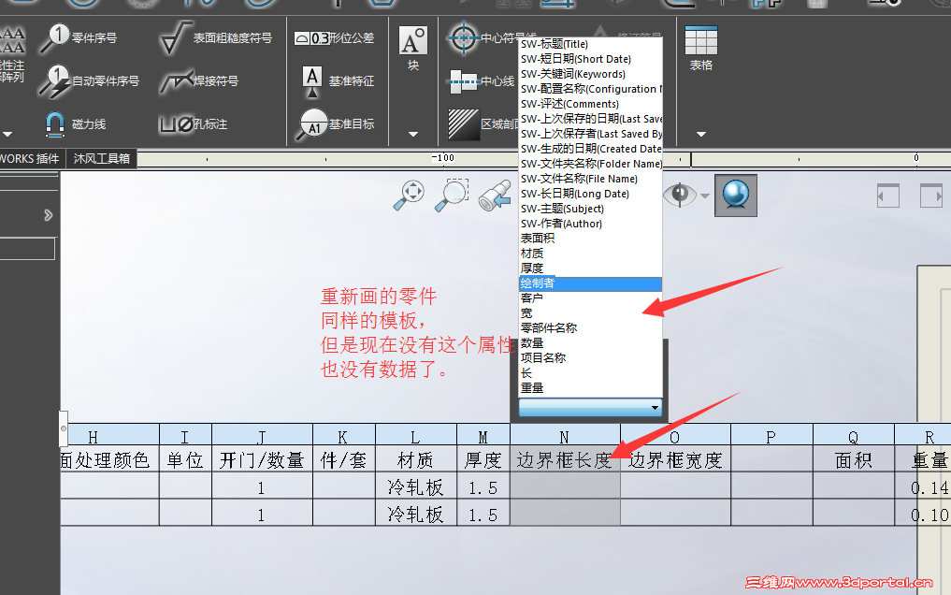Click the 边界框长度 header cell

coord(565,459)
